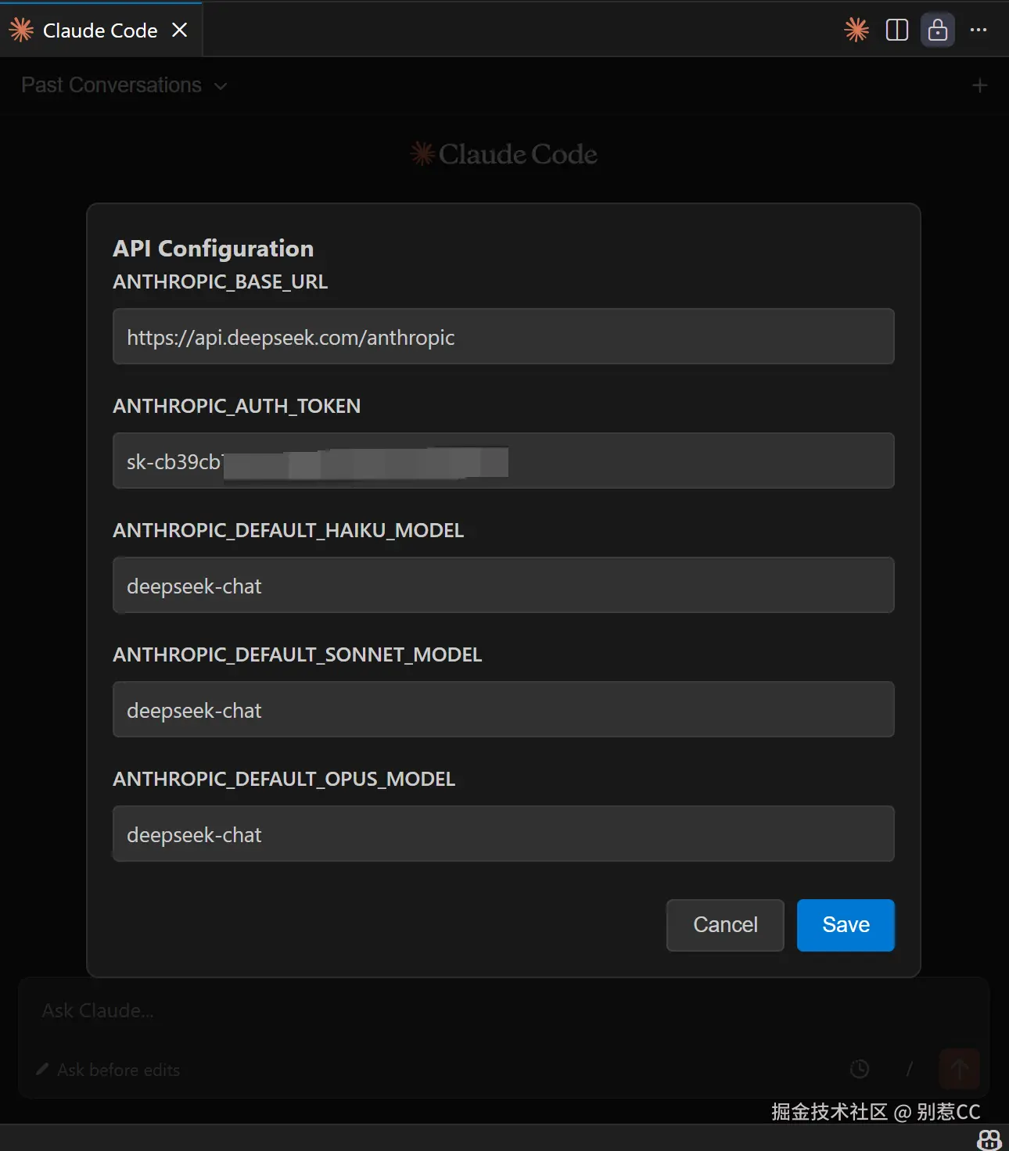Open the history clock icon
This screenshot has width=1009, height=1151.
860,1069
